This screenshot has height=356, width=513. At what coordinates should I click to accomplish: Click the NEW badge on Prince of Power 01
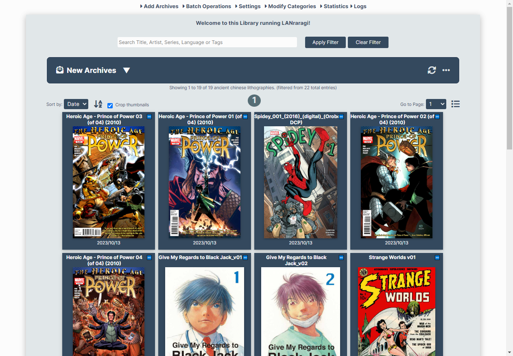245,116
